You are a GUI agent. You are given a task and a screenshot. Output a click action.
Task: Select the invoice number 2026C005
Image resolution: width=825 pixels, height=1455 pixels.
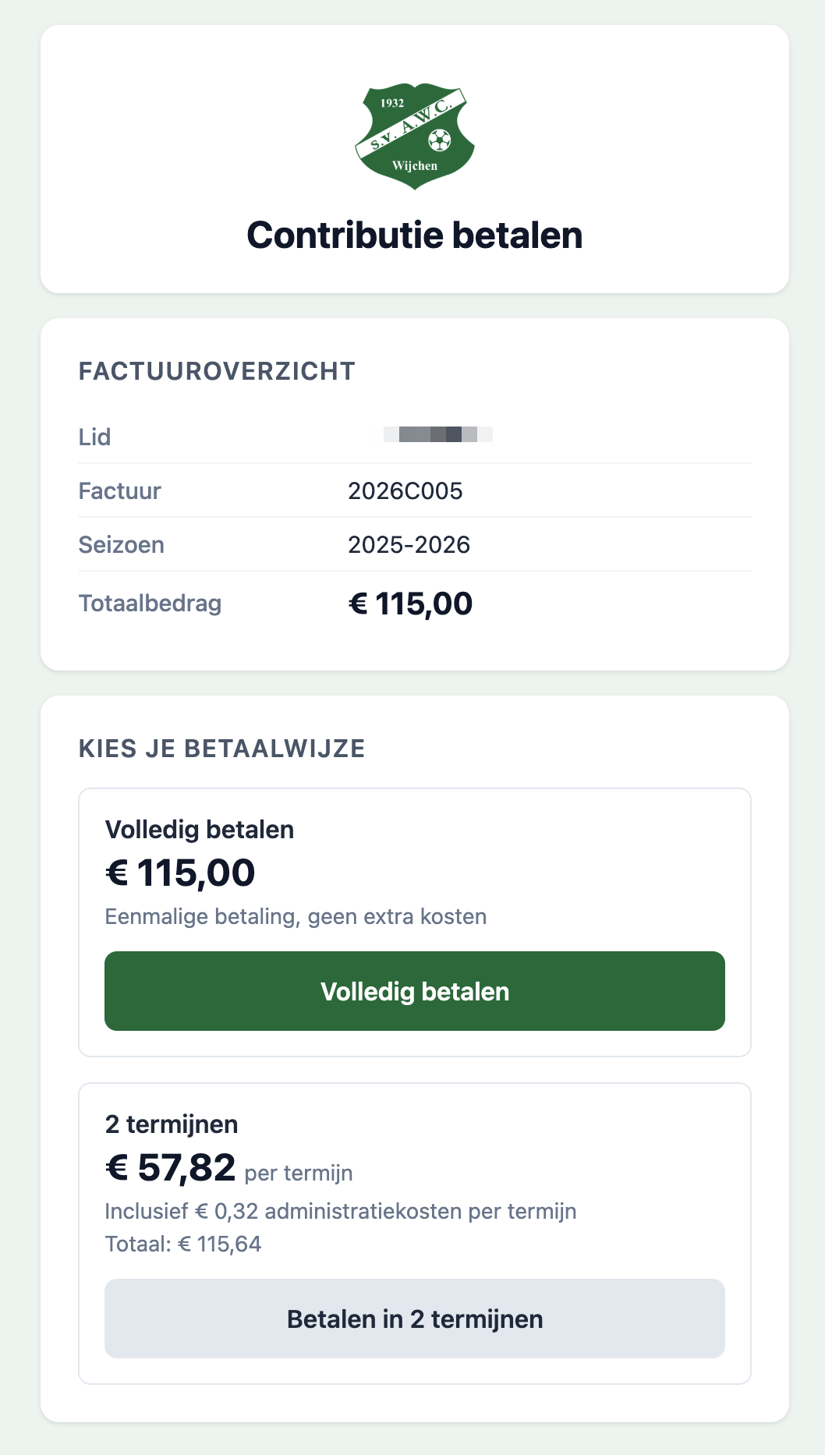coord(405,490)
